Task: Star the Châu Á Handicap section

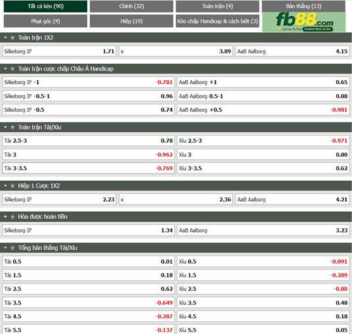Action: point(12,69)
